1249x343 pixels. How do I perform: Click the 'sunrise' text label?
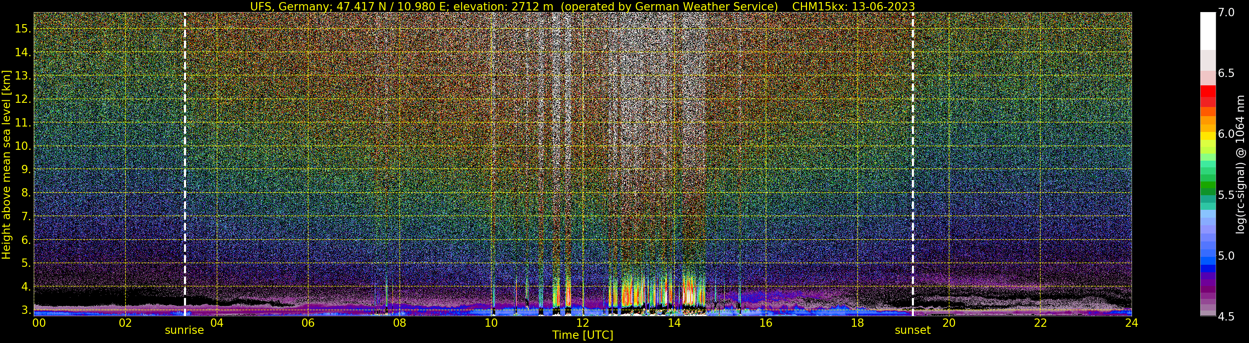coord(184,331)
